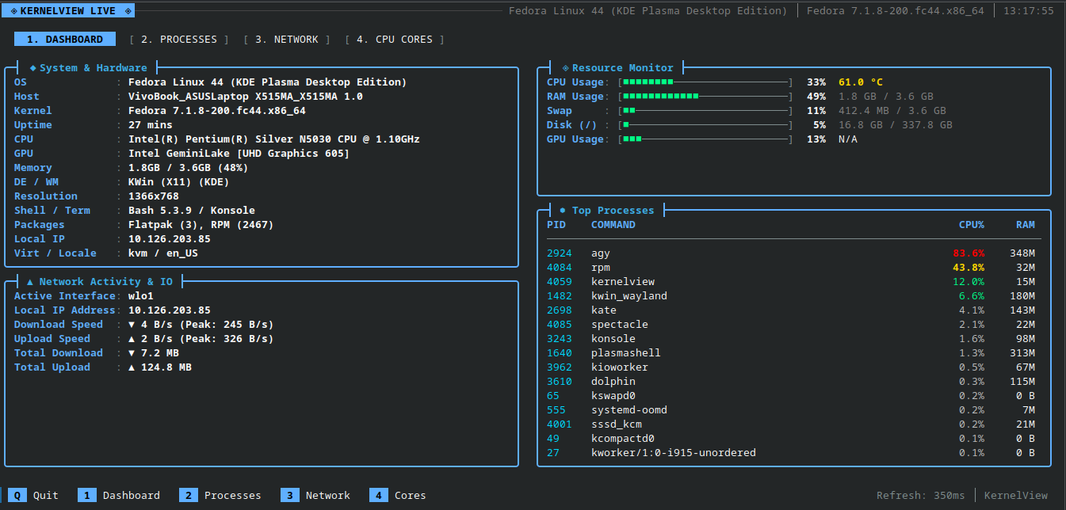Select the sssd_kcm process row

point(791,424)
